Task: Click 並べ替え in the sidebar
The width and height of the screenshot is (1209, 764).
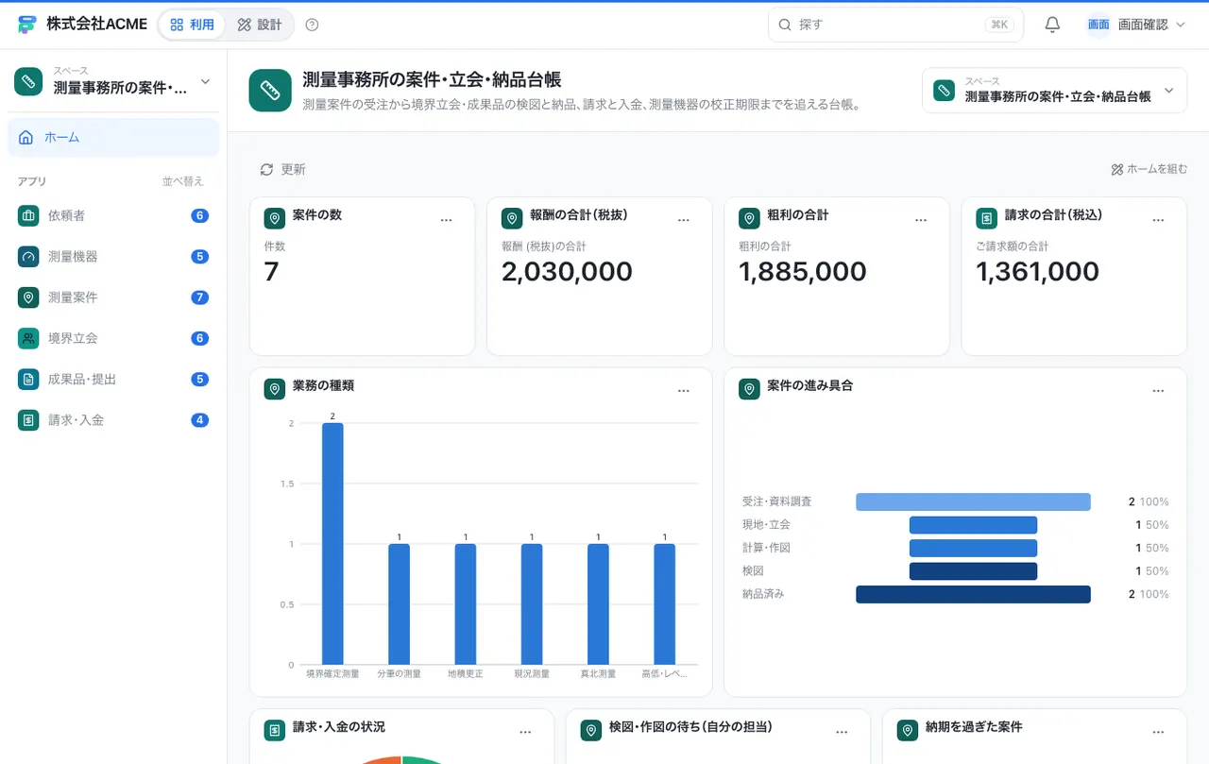Action: (x=182, y=181)
